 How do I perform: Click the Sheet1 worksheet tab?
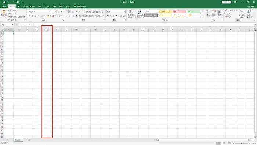click(x=18, y=140)
